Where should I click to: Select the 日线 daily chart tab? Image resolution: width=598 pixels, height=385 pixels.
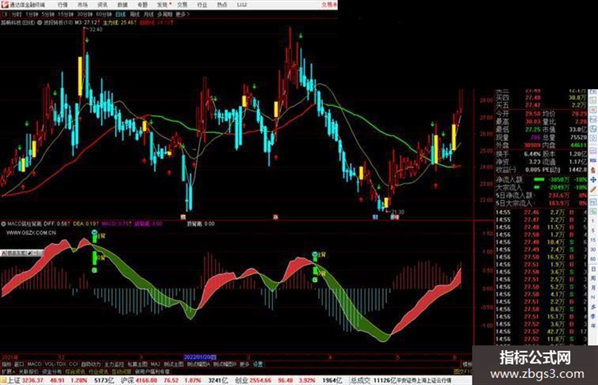tap(120, 15)
